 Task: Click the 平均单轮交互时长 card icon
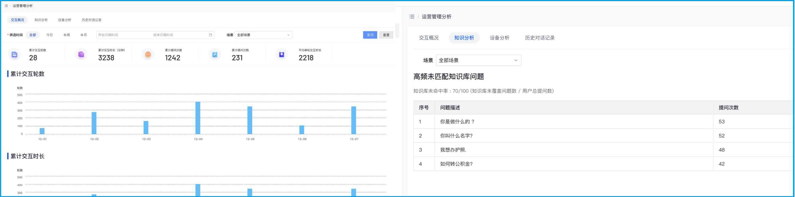(x=282, y=55)
